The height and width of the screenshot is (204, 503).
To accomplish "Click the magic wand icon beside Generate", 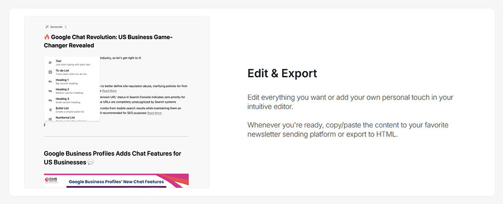I will click(47, 27).
